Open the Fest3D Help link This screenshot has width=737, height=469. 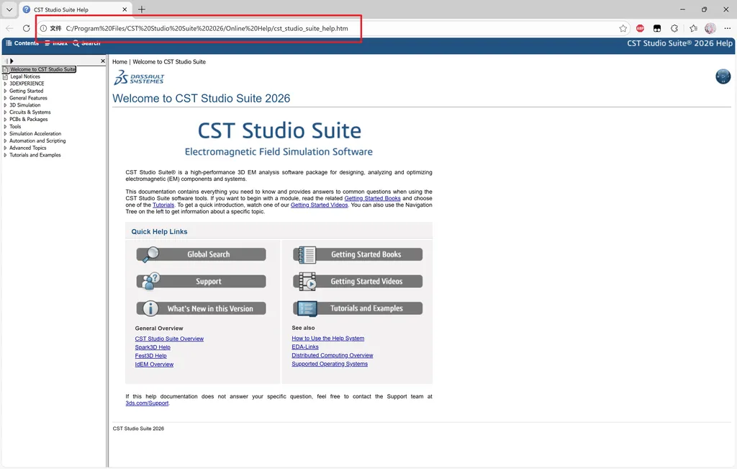click(x=151, y=356)
